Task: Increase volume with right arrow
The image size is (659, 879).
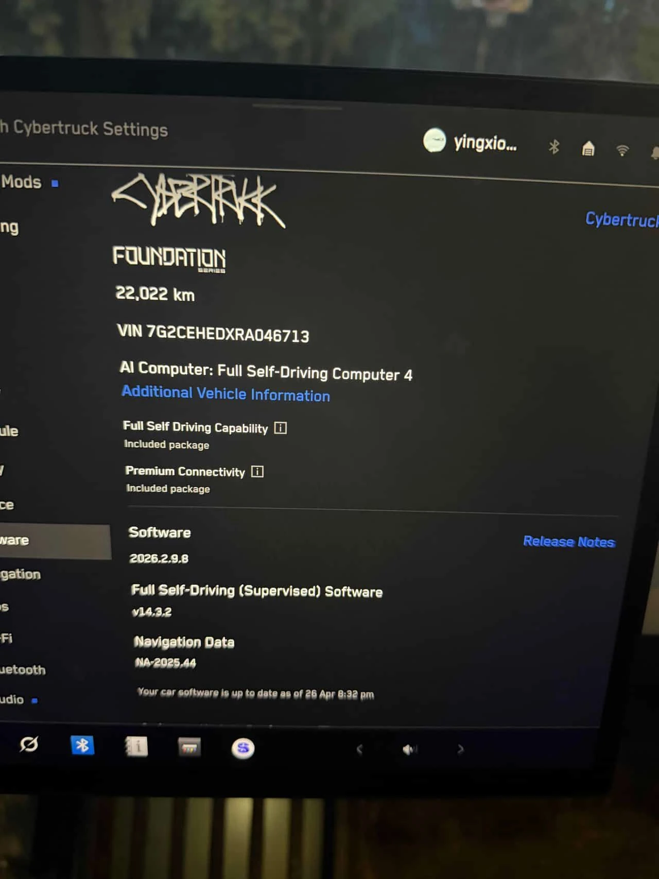Action: click(461, 749)
